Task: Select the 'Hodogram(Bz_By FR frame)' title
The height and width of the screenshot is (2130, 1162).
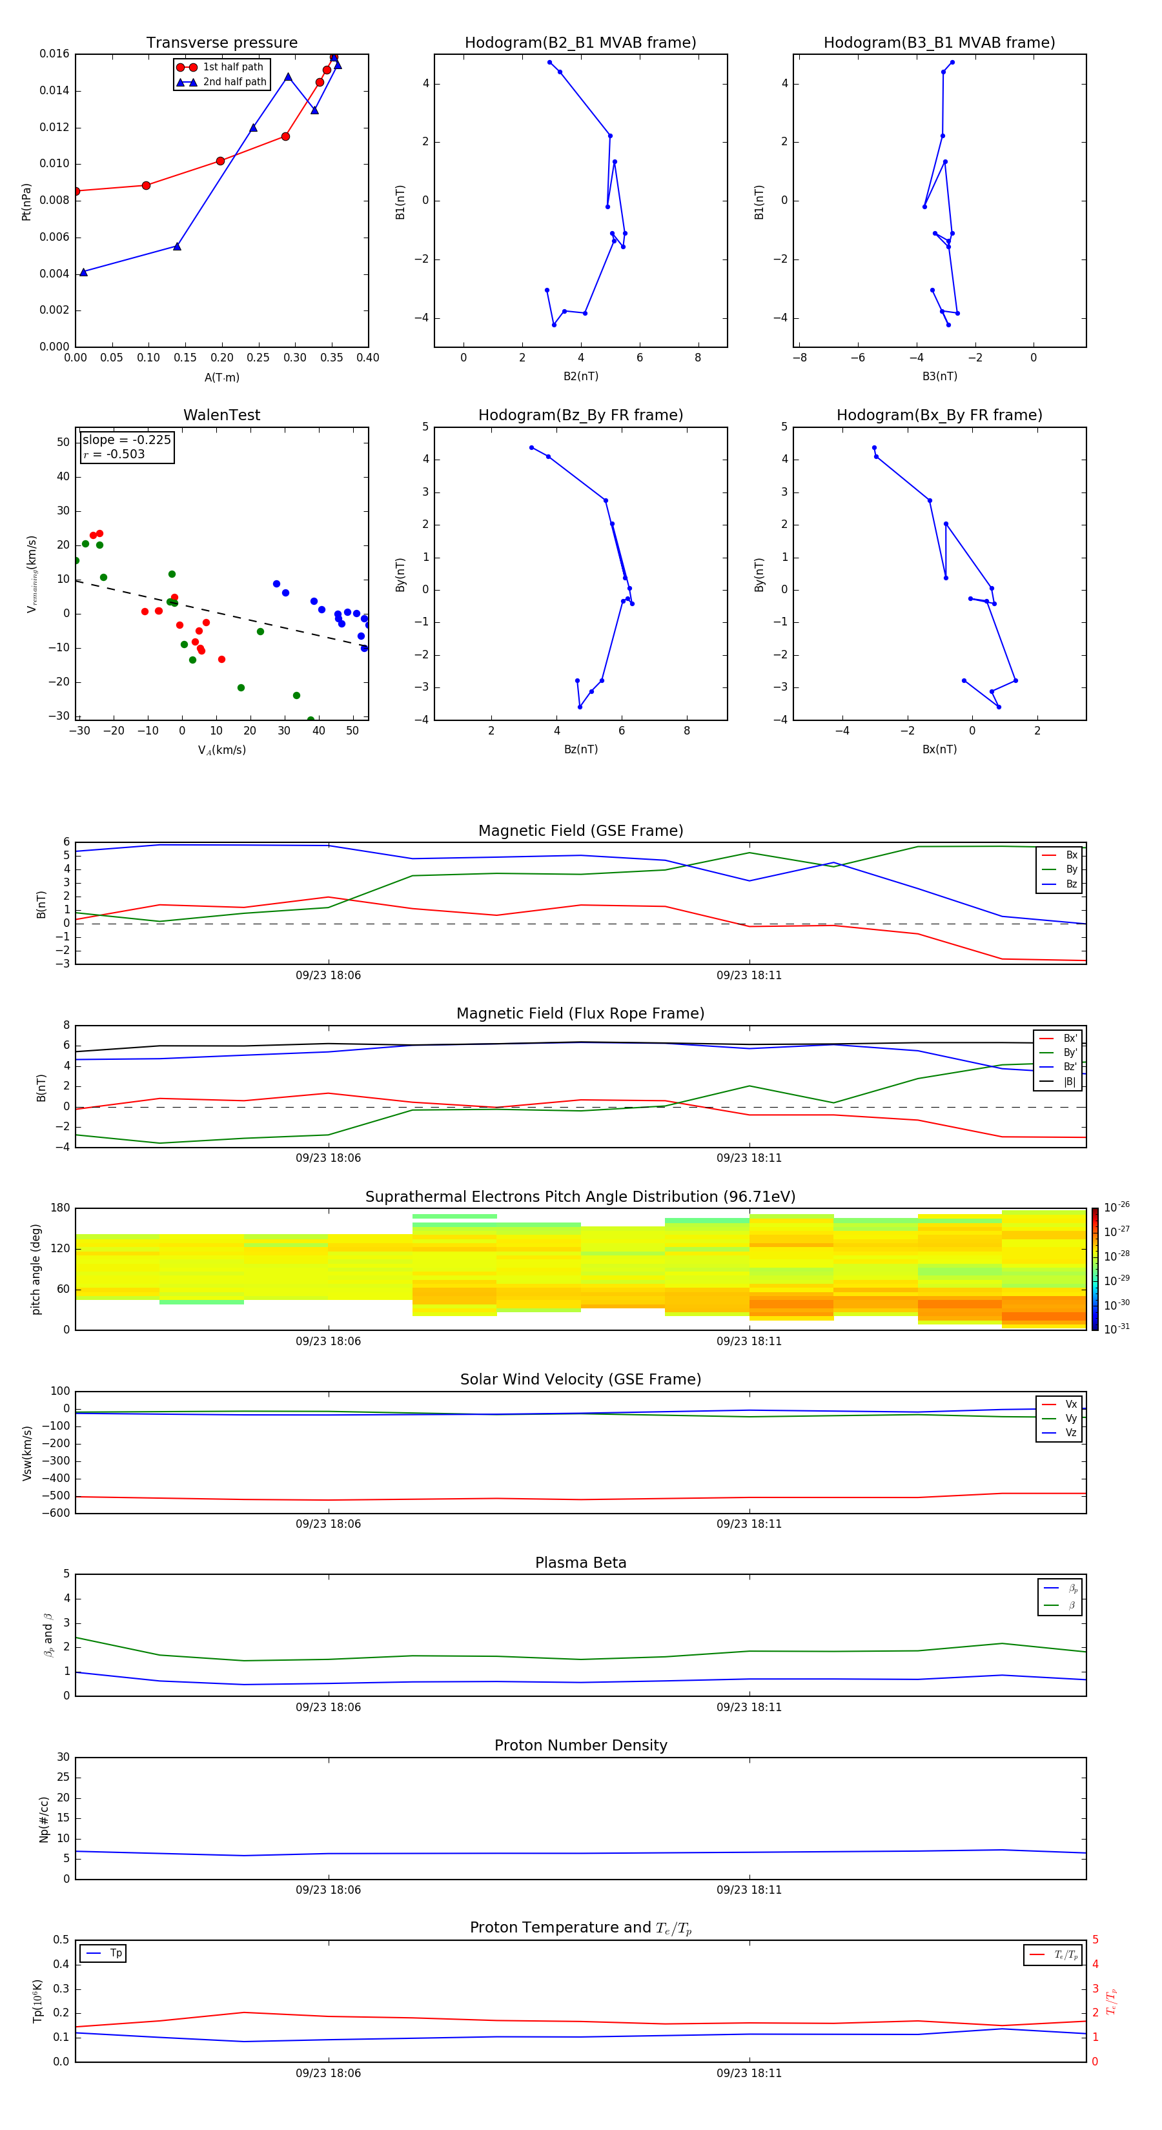Action: tap(580, 415)
